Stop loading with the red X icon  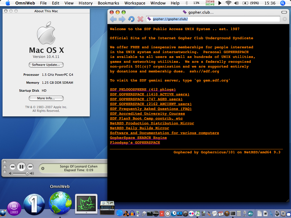point(140,19)
